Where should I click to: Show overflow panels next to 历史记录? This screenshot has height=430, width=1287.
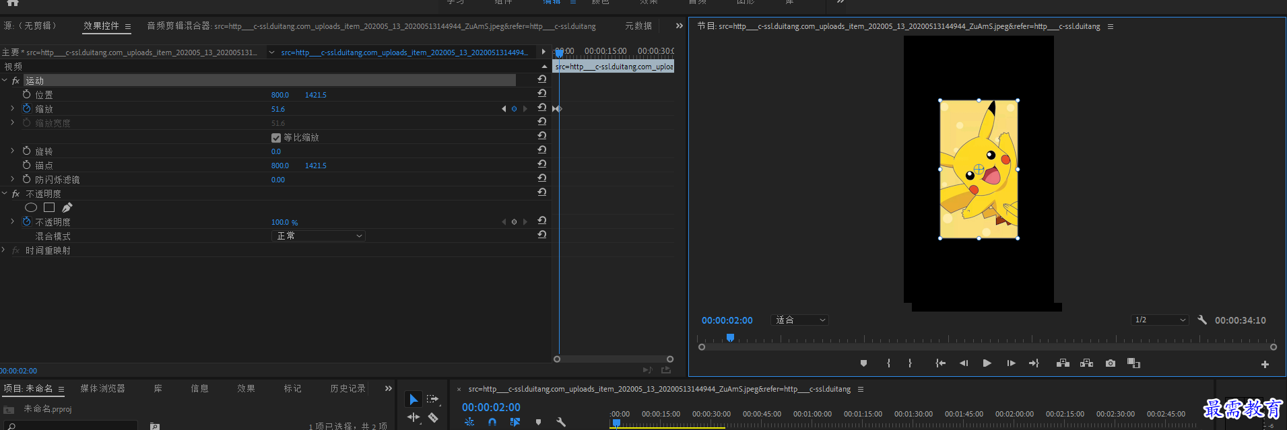click(388, 388)
